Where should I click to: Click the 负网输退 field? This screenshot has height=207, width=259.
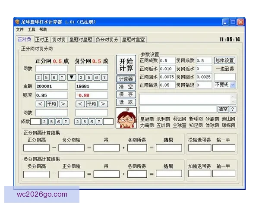tap(204, 85)
